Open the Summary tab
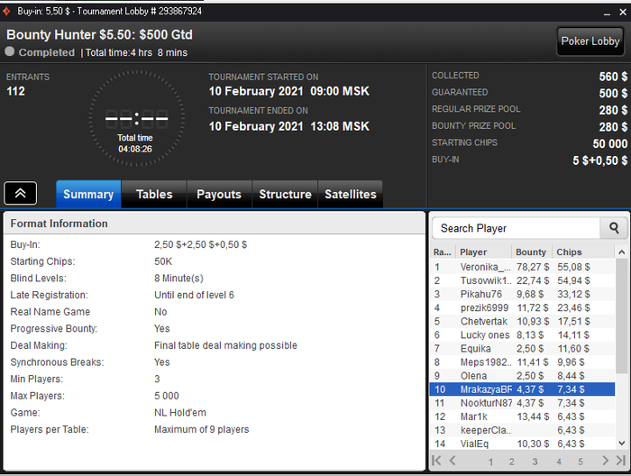 coord(88,195)
